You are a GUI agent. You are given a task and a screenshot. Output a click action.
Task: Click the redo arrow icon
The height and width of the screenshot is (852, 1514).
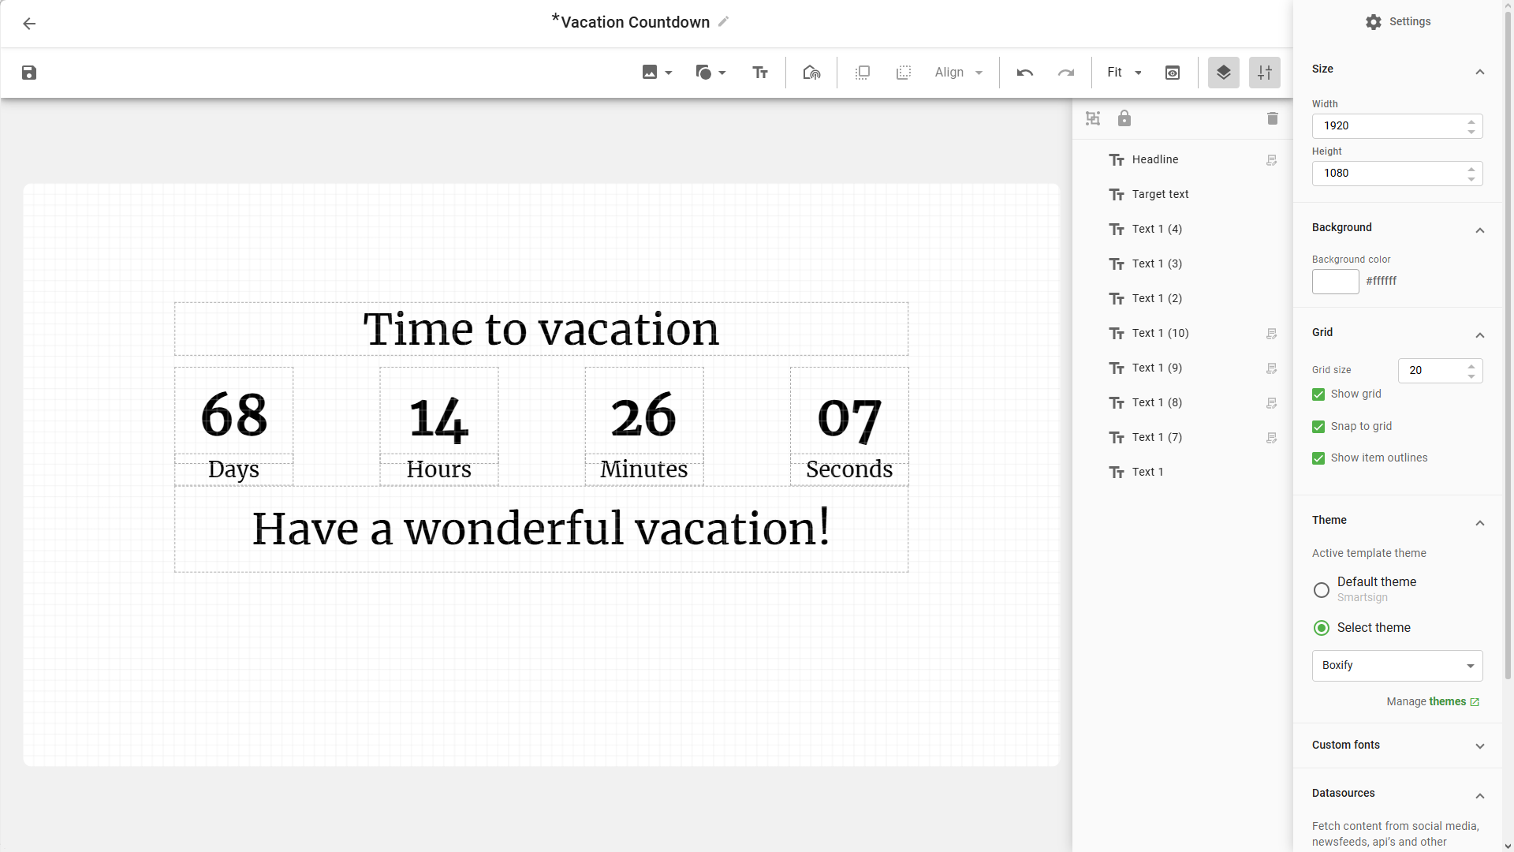(1066, 73)
